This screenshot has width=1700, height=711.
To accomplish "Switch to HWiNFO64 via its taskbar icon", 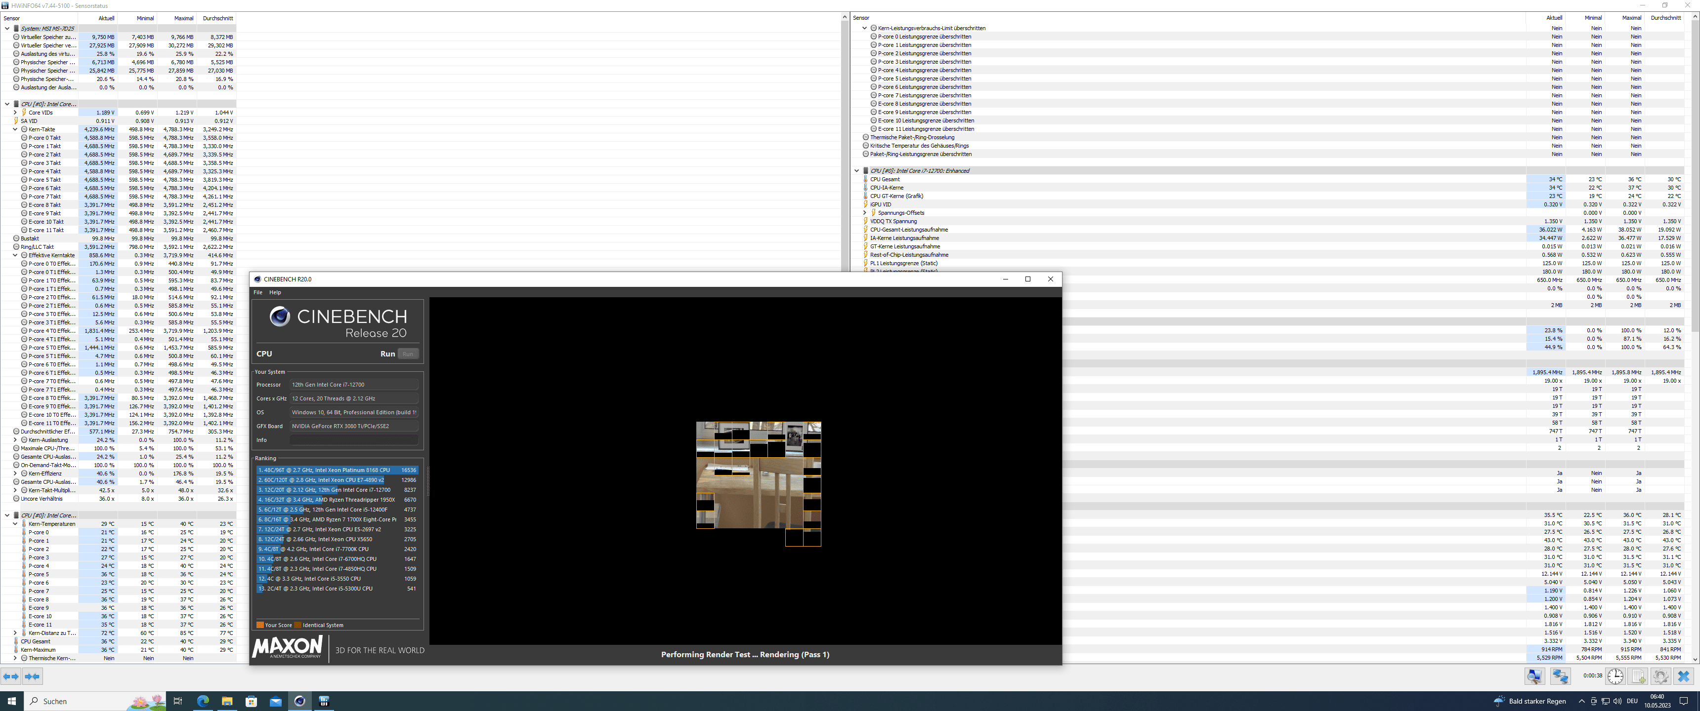I will tap(324, 701).
